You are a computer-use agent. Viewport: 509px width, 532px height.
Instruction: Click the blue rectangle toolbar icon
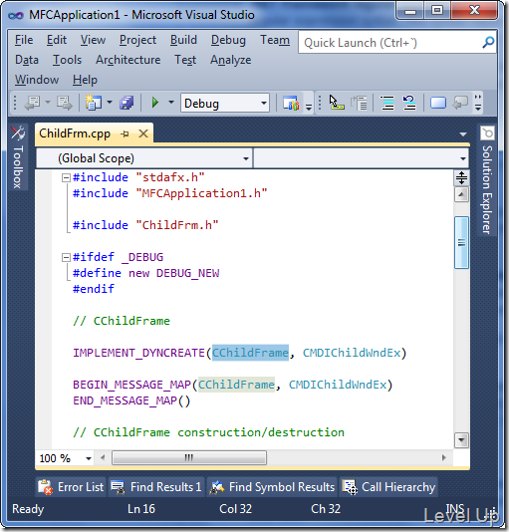click(437, 103)
